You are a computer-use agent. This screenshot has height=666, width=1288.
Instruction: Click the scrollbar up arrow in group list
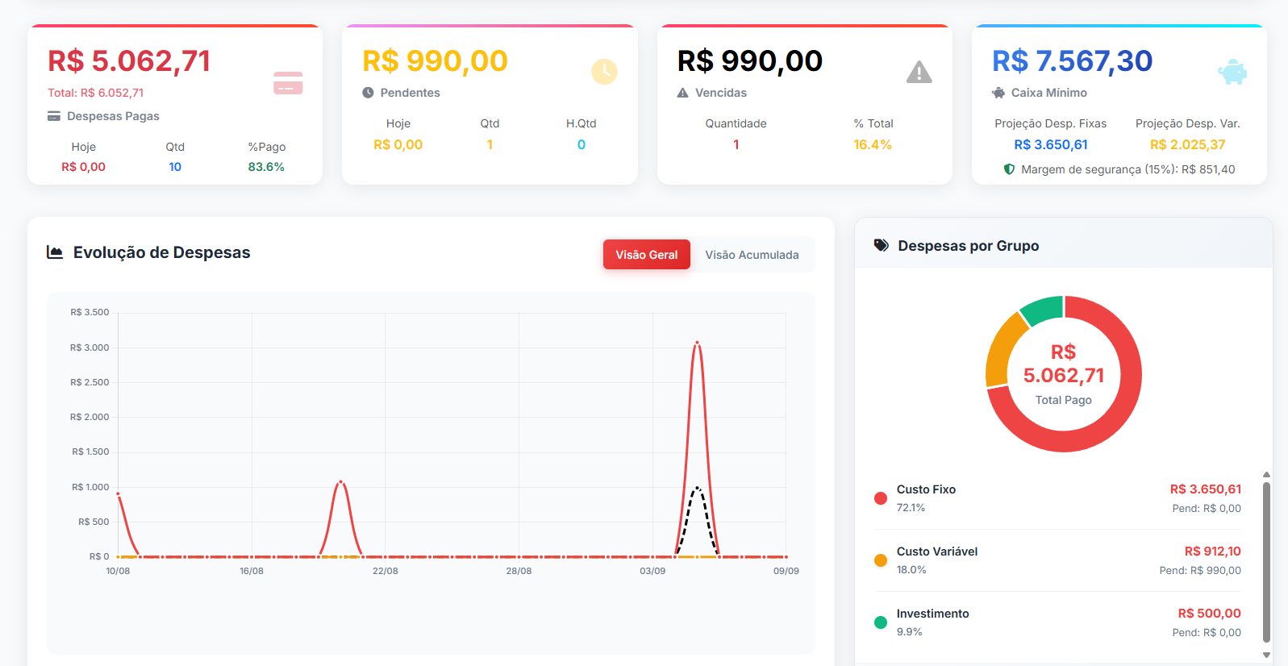[x=1266, y=475]
